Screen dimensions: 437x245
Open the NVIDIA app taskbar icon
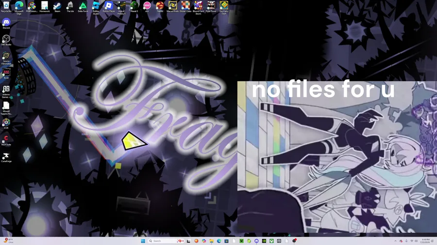[x=264, y=241]
